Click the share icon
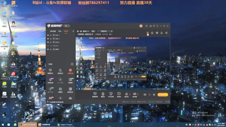Viewport: 226px width, 127px height. click(166, 33)
